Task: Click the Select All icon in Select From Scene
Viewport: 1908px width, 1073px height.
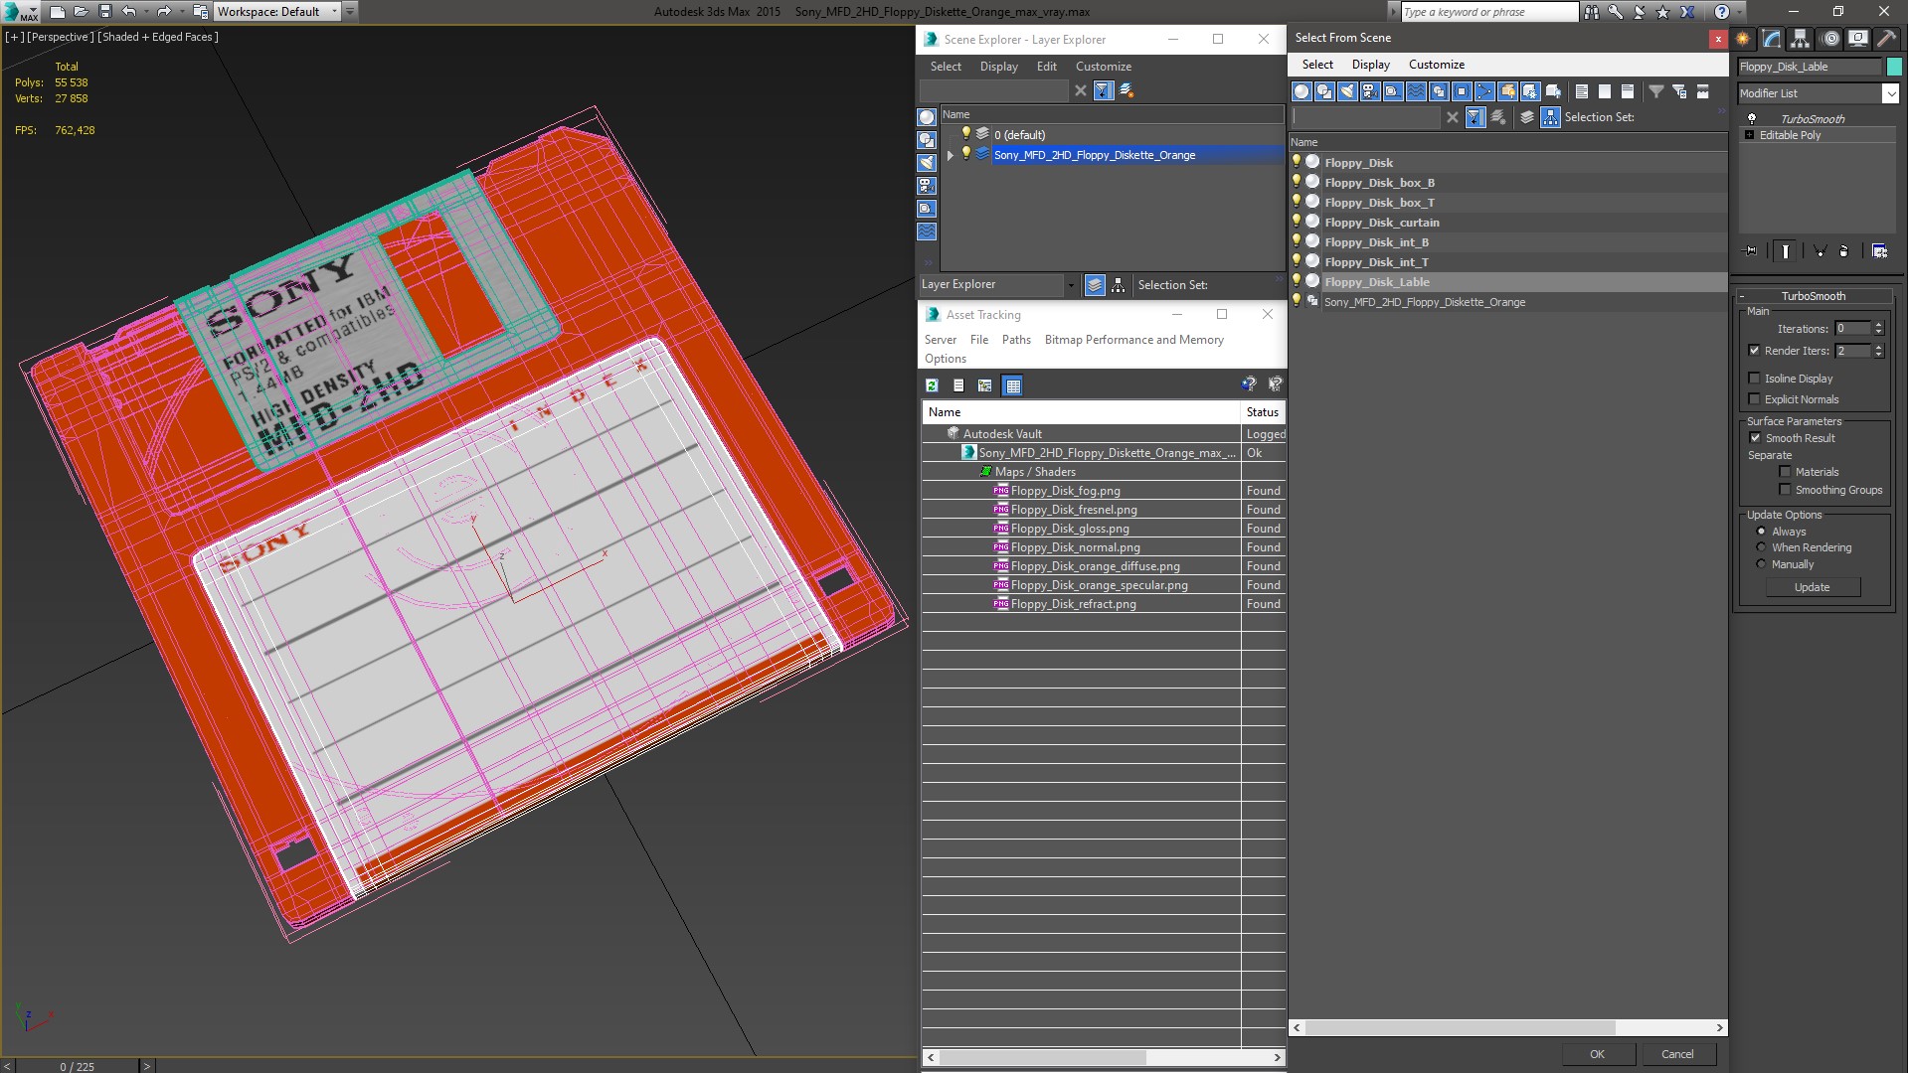Action: click(1582, 91)
